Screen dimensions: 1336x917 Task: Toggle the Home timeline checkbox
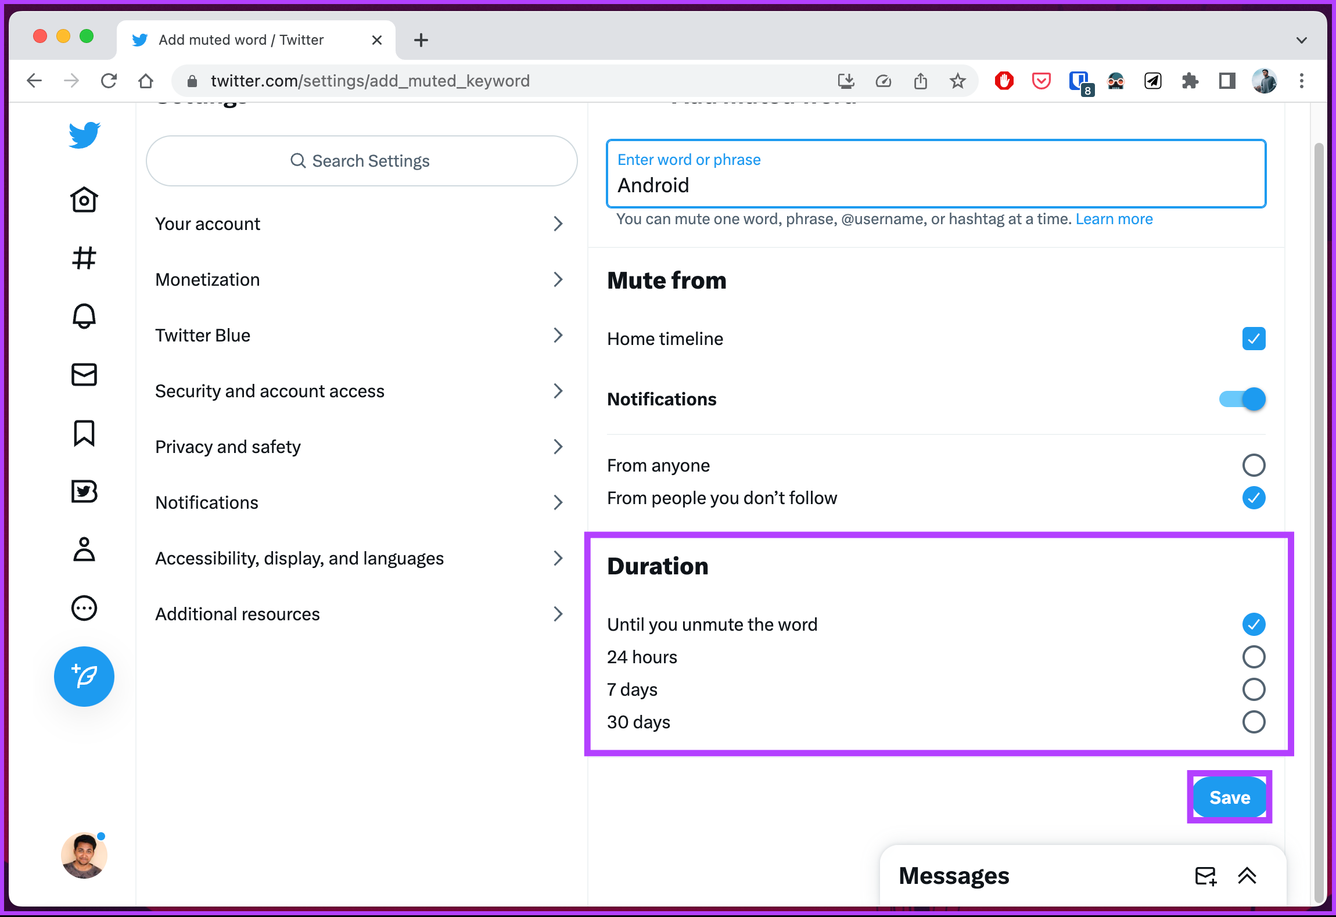coord(1254,339)
